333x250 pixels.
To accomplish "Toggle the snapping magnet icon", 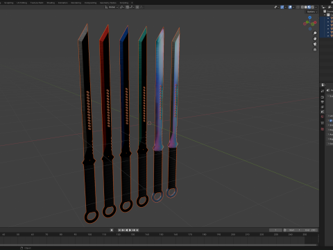I will coord(128,7).
